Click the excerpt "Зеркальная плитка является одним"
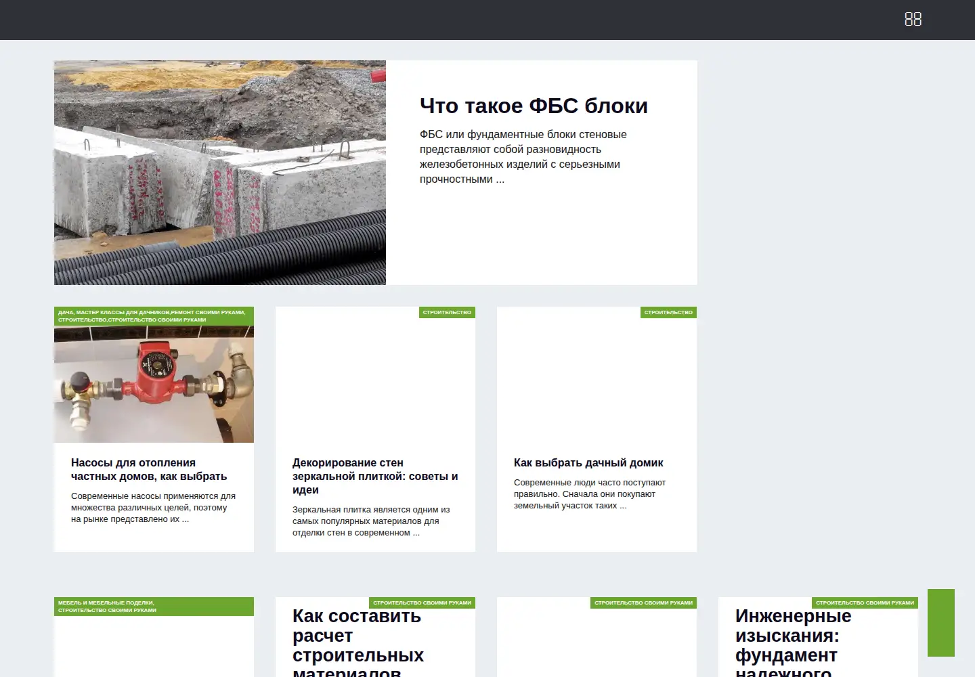The image size is (975, 677). click(x=371, y=521)
